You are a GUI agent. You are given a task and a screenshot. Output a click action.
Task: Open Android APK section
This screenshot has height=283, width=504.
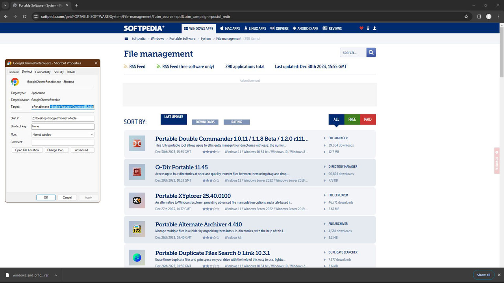coord(306,28)
